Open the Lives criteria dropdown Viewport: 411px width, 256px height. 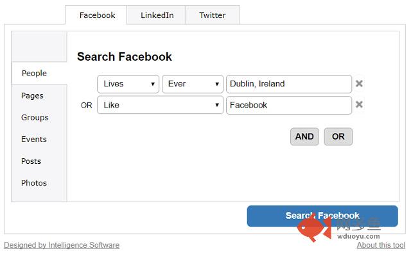(128, 84)
